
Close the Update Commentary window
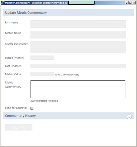pyautogui.click(x=134, y=3)
